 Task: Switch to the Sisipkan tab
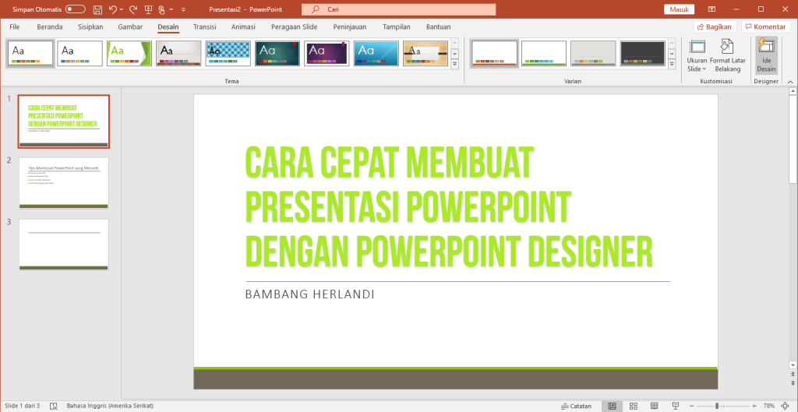click(90, 27)
